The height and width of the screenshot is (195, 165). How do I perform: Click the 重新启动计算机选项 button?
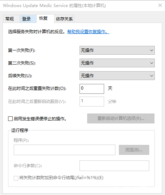pos(121,118)
